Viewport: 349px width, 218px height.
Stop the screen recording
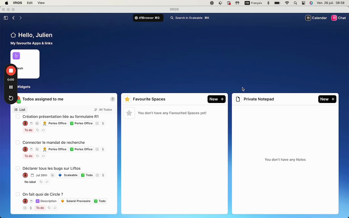11,71
